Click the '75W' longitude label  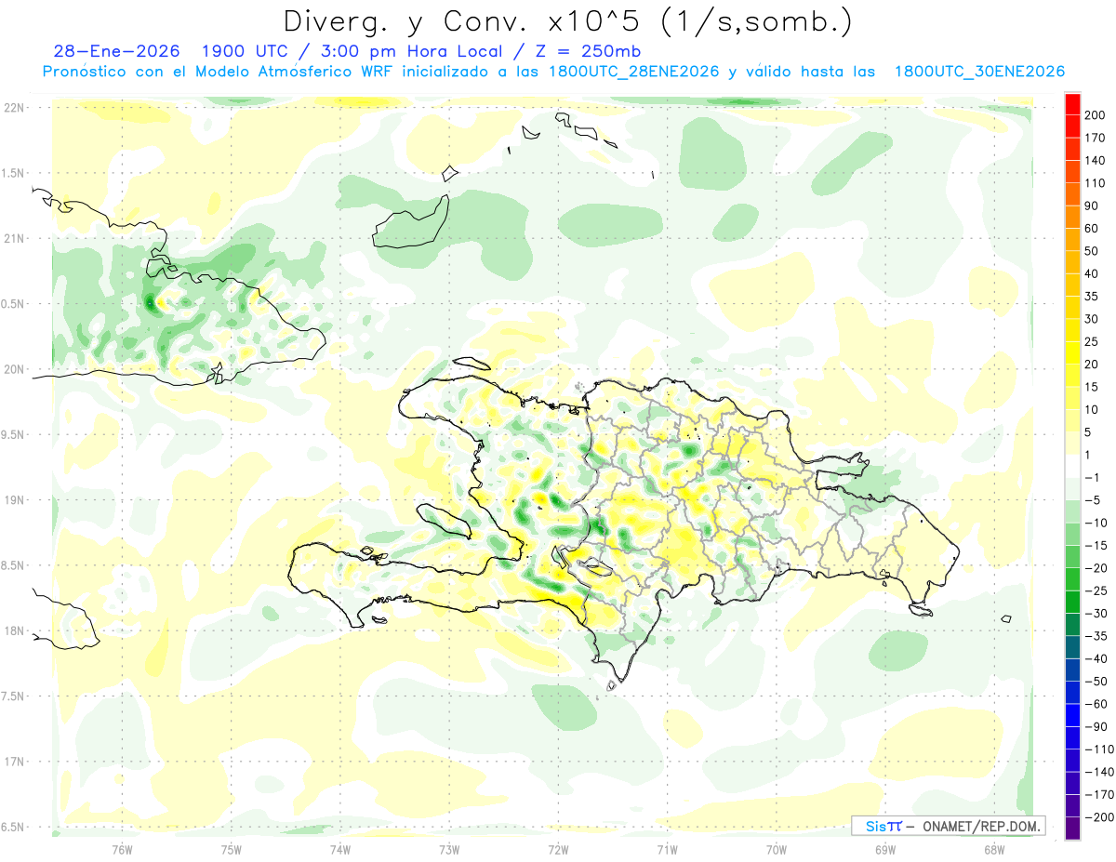pos(232,850)
